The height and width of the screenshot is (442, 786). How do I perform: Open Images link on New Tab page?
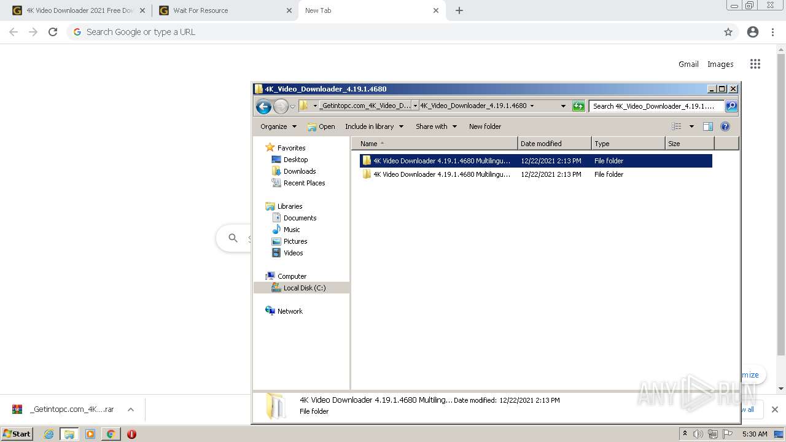(720, 64)
